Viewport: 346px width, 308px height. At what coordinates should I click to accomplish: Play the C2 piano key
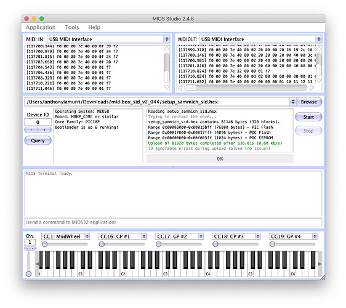coord(123,274)
